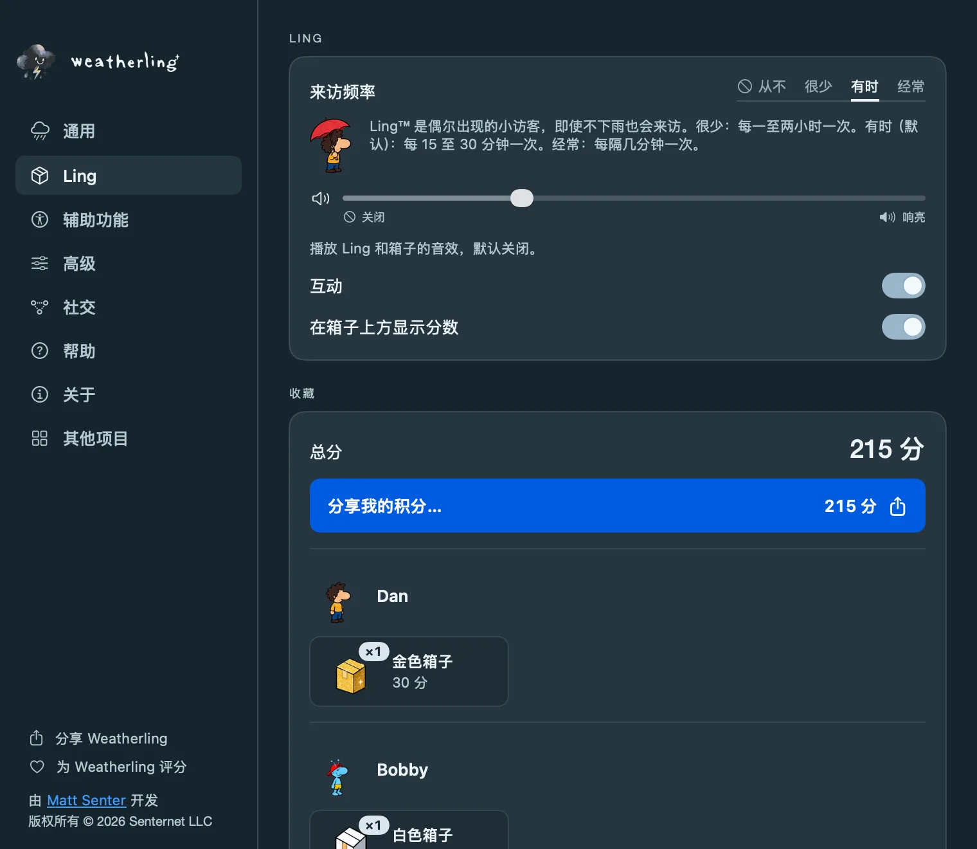
Task: Click the 总分 total score label
Action: 326,452
